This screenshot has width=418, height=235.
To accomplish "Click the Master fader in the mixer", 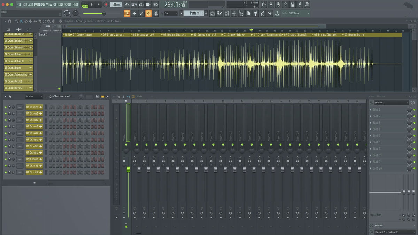I will [x=128, y=169].
